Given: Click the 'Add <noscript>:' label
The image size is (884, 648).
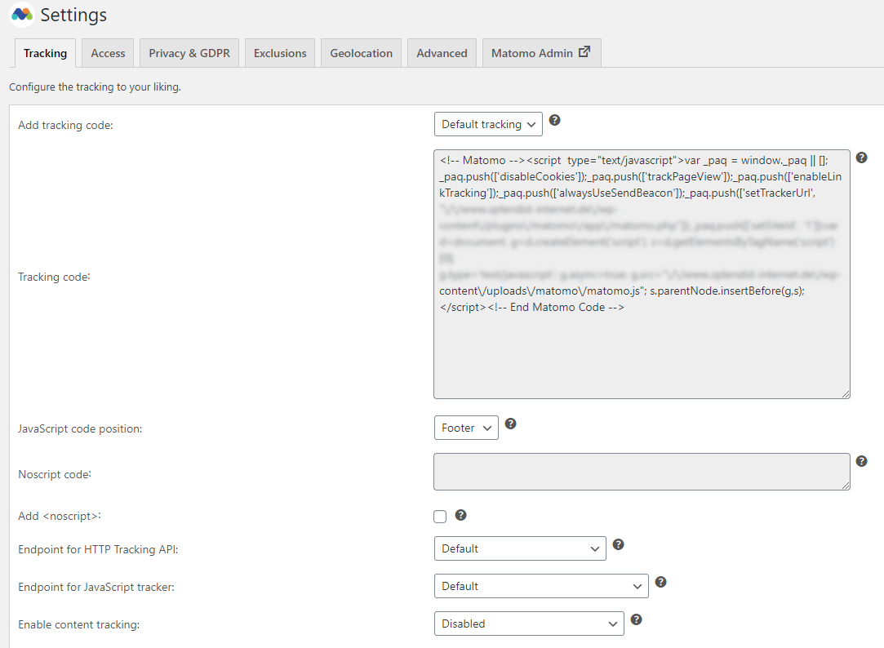Looking at the screenshot, I should click(x=60, y=516).
